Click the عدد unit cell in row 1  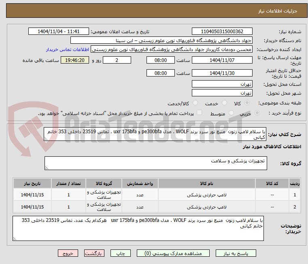(140, 195)
